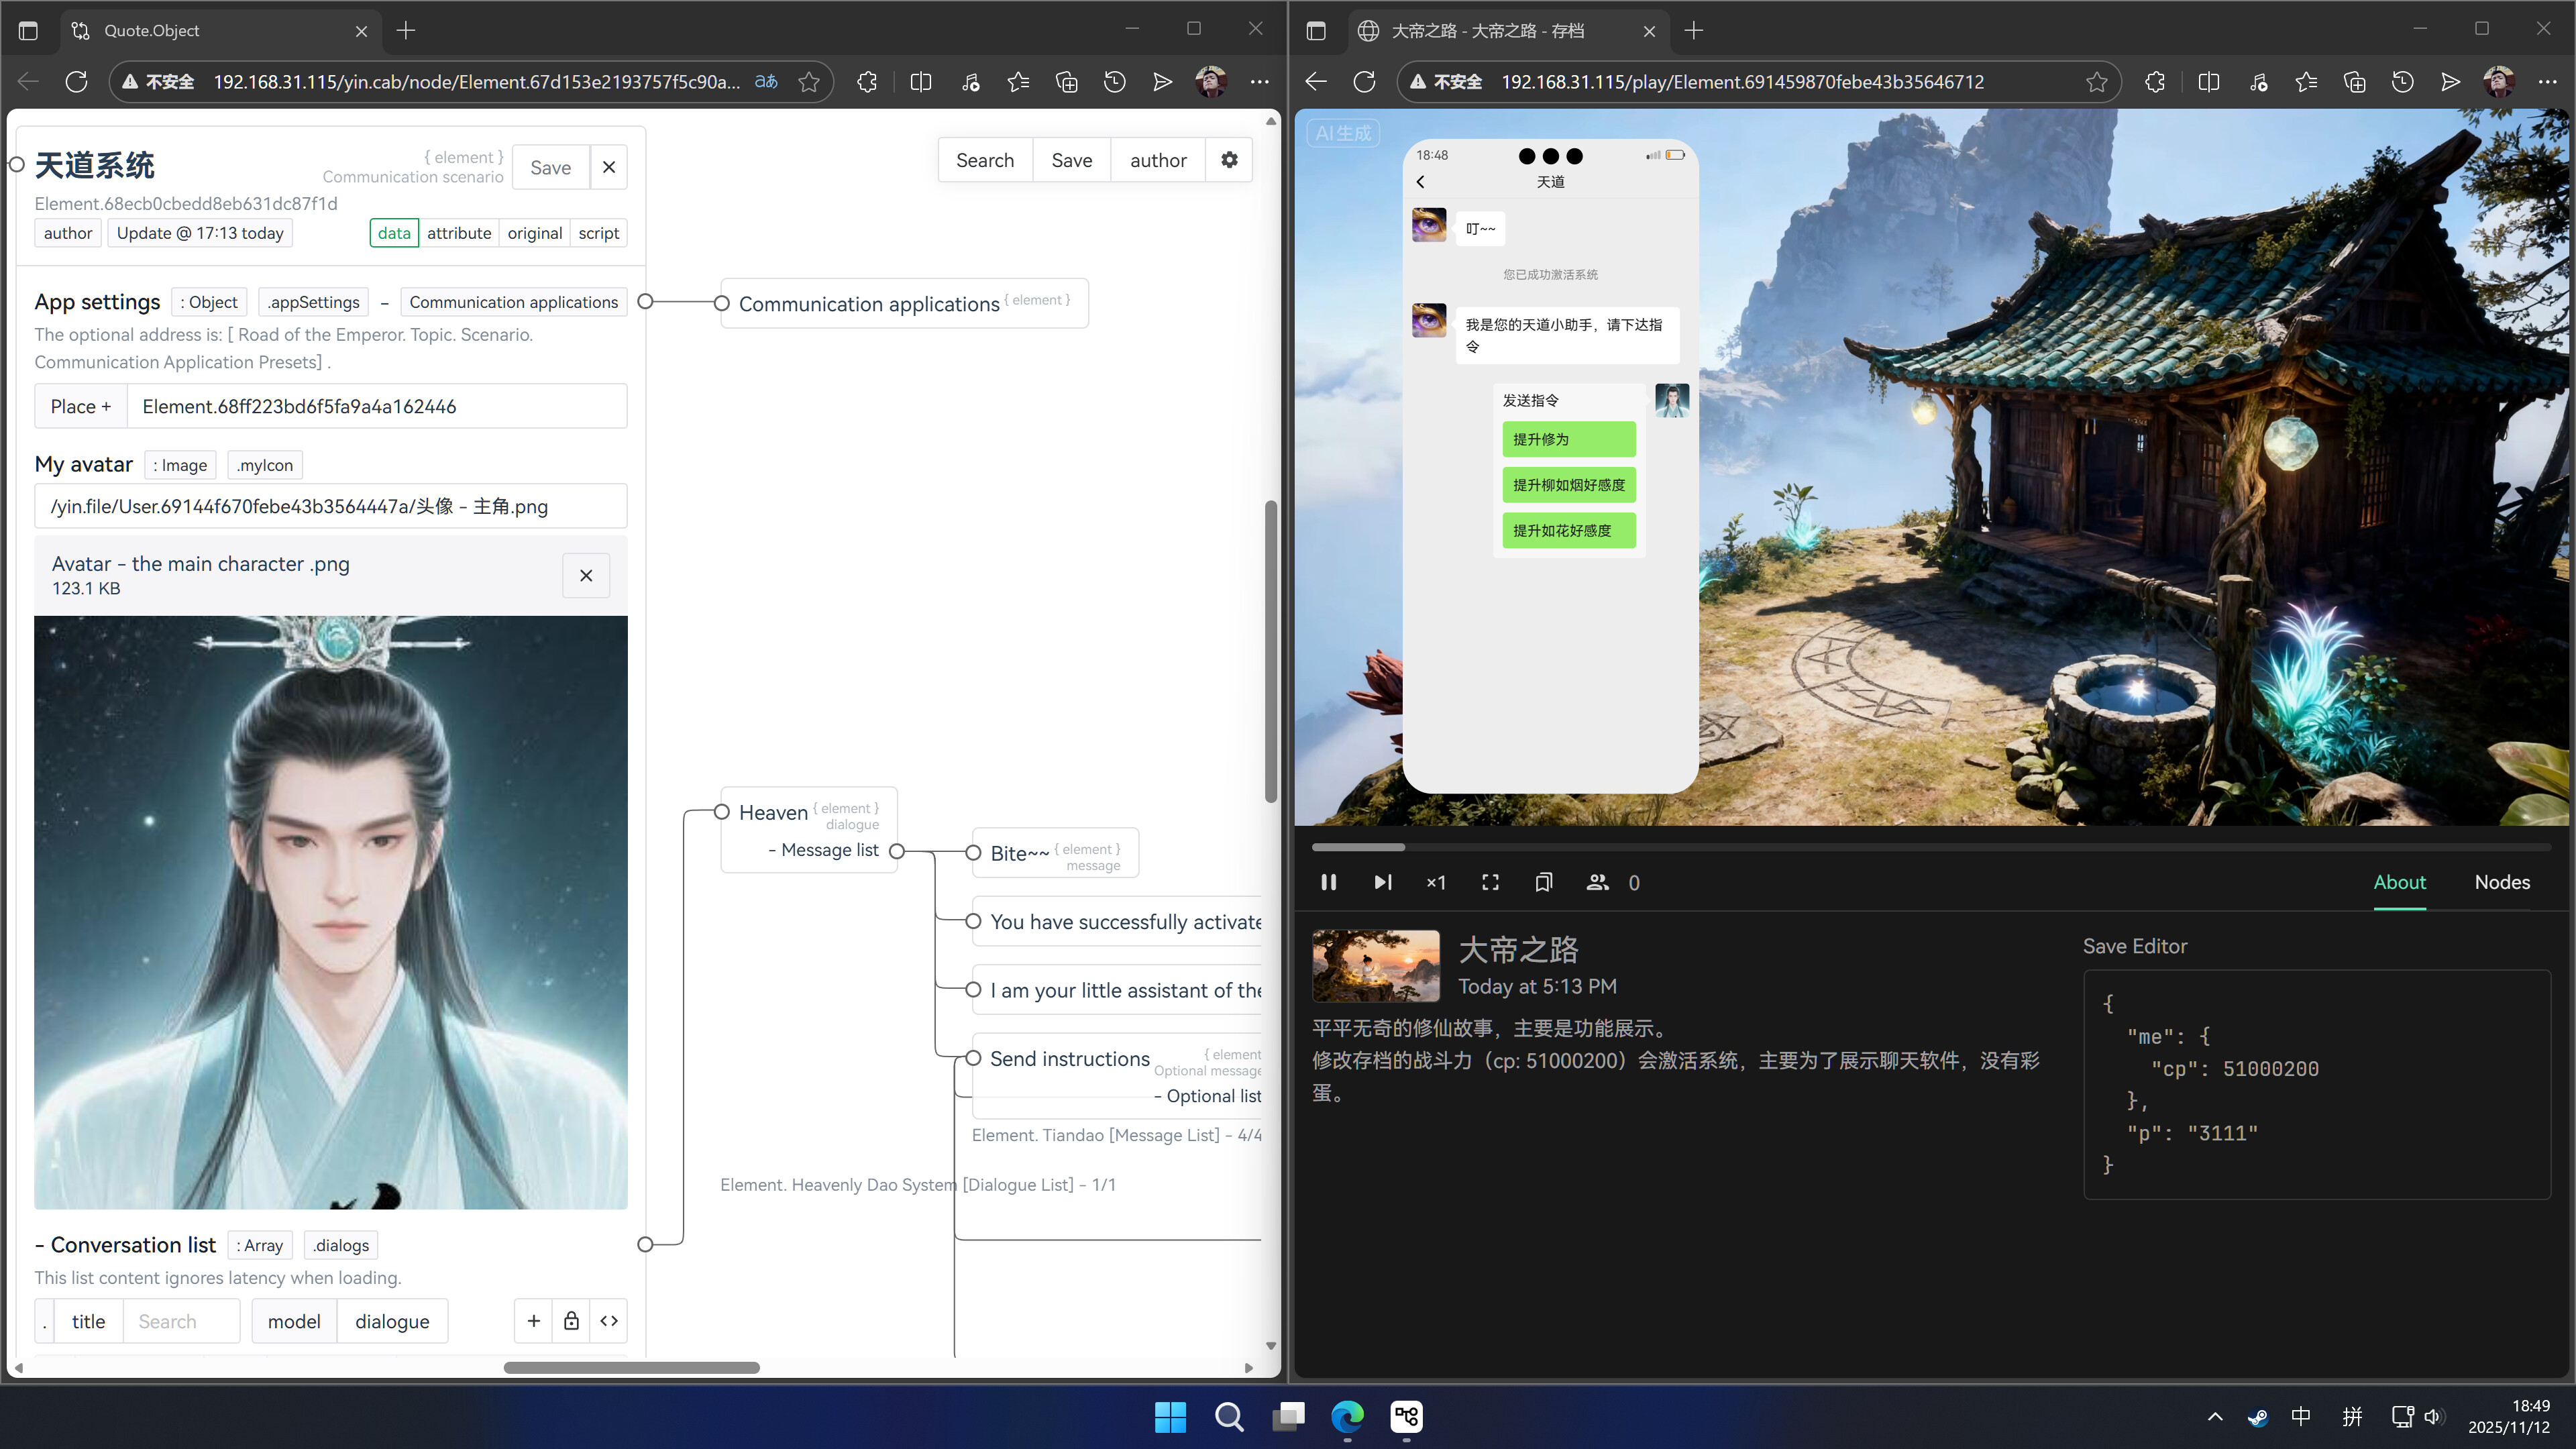The image size is (2576, 1449).
Task: Remove the avatar attachment with its X button
Action: click(x=586, y=576)
